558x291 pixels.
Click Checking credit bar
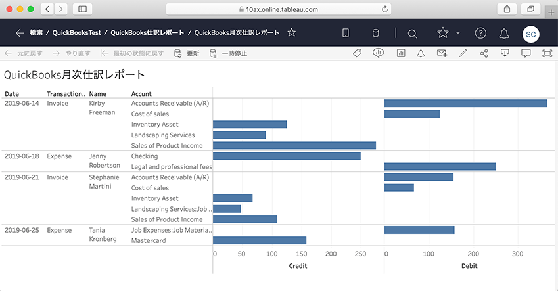point(287,156)
